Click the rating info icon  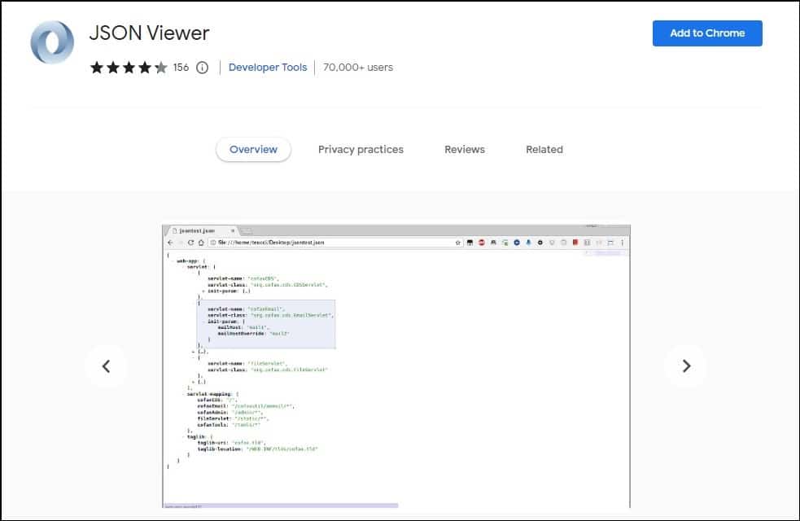[x=203, y=68]
